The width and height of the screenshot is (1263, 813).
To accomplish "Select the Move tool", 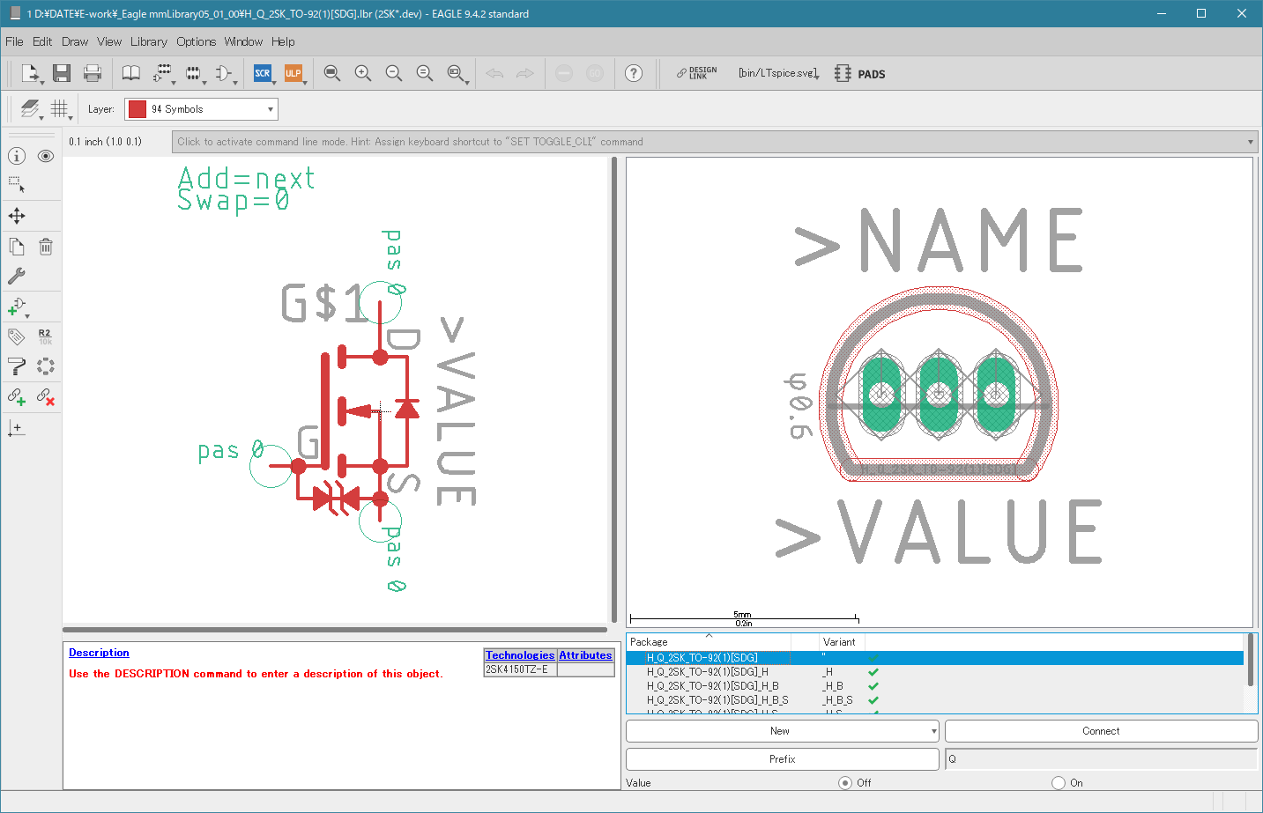I will coord(17,216).
